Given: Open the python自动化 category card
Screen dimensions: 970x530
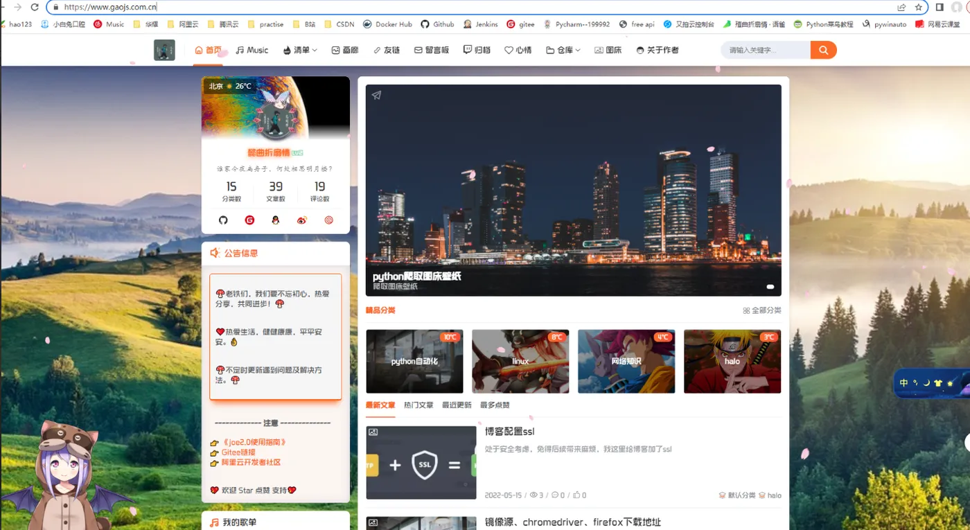Looking at the screenshot, I should (414, 361).
